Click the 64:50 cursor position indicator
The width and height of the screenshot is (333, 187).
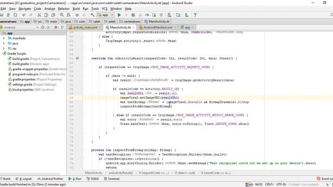point(259,184)
